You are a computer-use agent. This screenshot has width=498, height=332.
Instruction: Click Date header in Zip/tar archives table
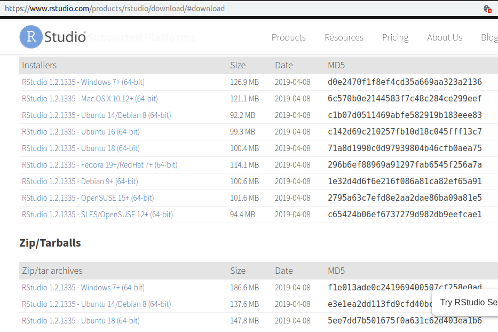283,271
